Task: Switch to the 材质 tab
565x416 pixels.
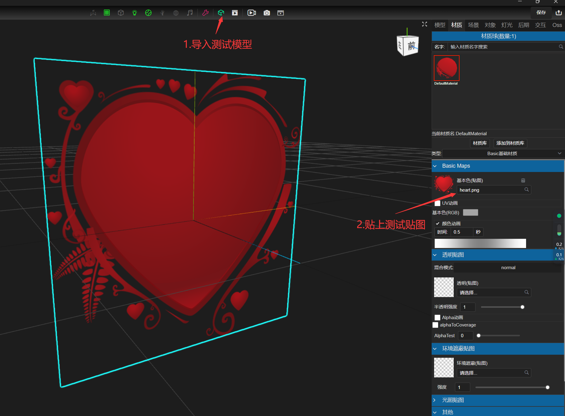Action: click(x=456, y=25)
